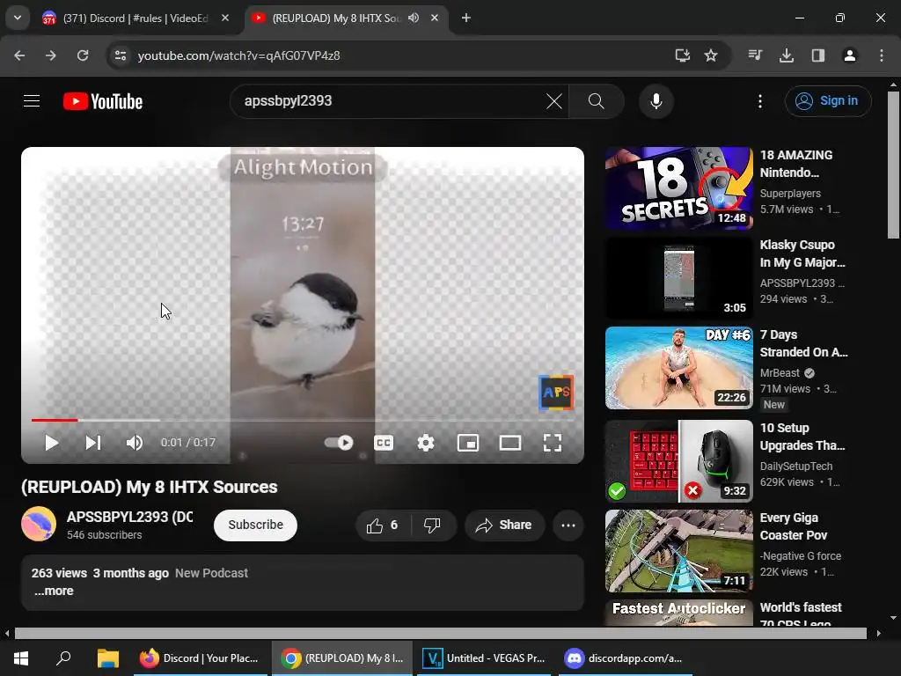Open Windows taskbar search
901x676 pixels.
(63, 658)
